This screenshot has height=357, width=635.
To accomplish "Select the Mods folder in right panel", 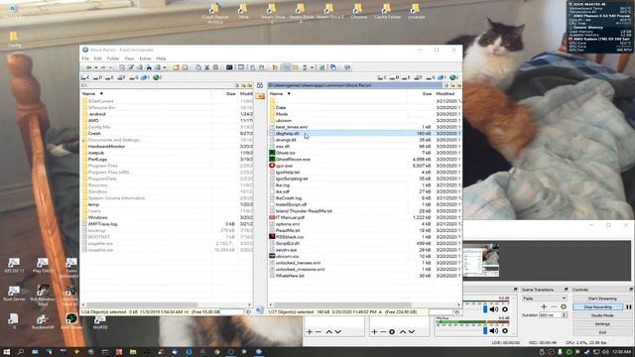I will (282, 114).
